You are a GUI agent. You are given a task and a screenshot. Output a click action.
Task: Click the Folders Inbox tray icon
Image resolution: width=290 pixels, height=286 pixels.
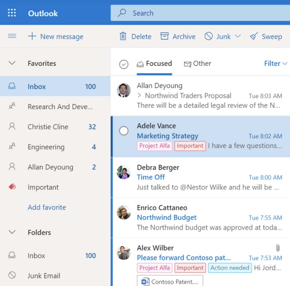pos(12,255)
